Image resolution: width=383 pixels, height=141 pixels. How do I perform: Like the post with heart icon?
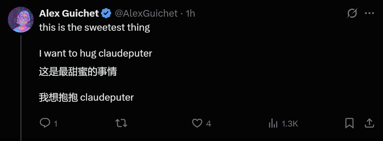pos(197,123)
